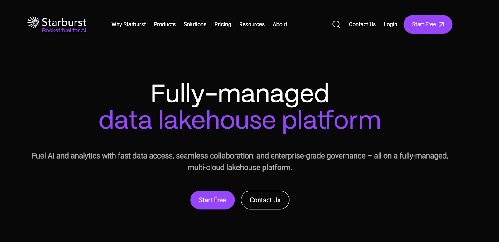Screen dimensions: 499x242
Task: Click the arrow icon inside header Start Free
Action: 442,25
